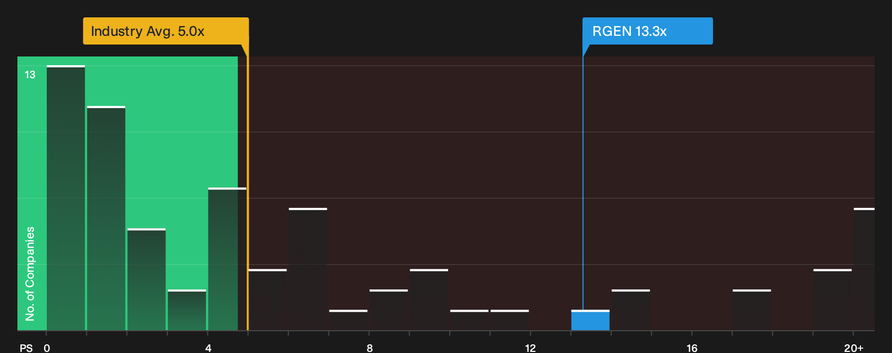892x353 pixels.
Task: Click the x-axis tick label 8
Action: [x=370, y=348]
